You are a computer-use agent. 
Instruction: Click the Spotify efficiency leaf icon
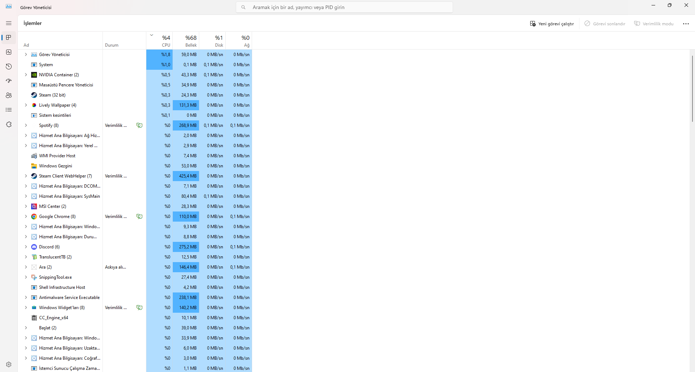click(x=139, y=125)
